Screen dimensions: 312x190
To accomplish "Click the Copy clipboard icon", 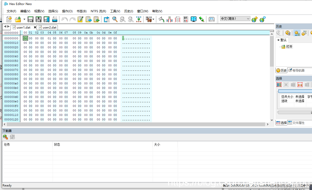I will [x=88, y=19].
